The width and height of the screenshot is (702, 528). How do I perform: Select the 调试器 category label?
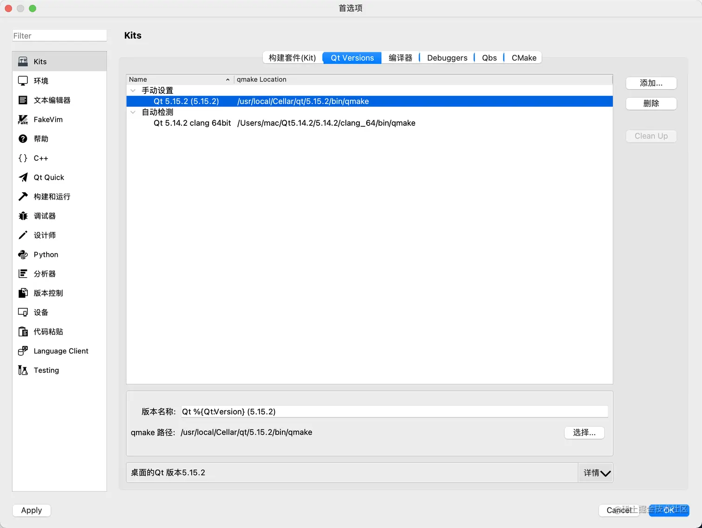45,216
